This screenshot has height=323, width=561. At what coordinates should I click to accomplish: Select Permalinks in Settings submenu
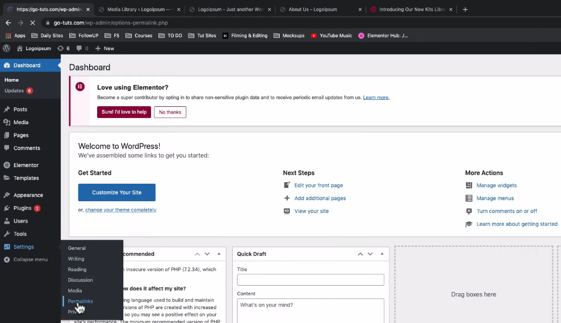[81, 301]
